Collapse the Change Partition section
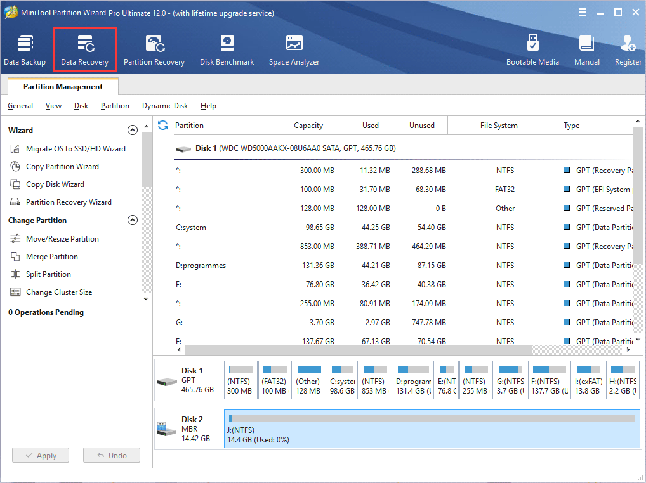 132,220
